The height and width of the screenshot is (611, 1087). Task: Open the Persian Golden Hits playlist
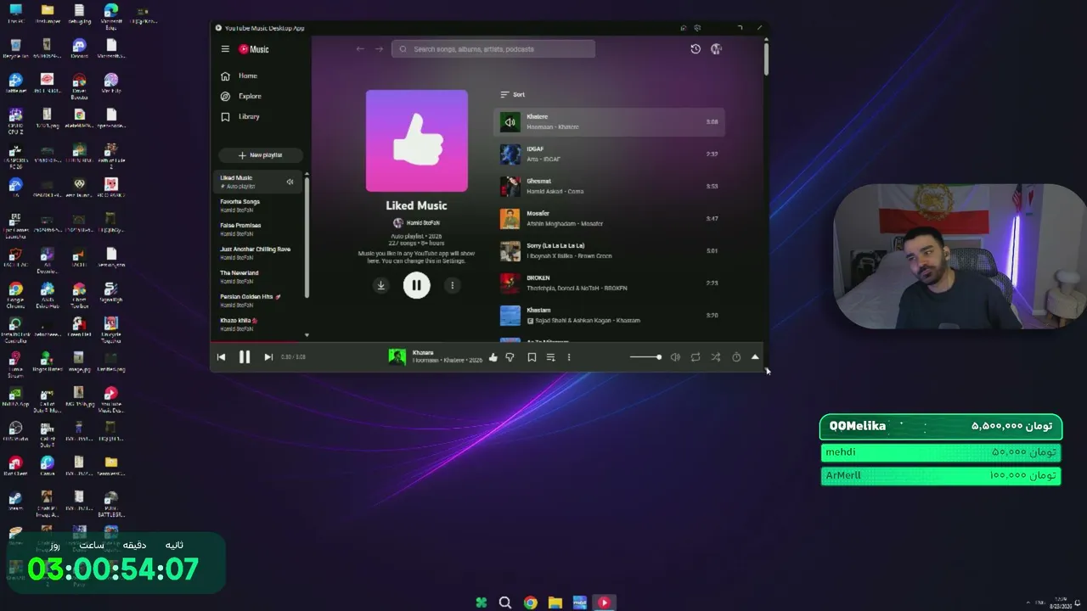tap(257, 300)
